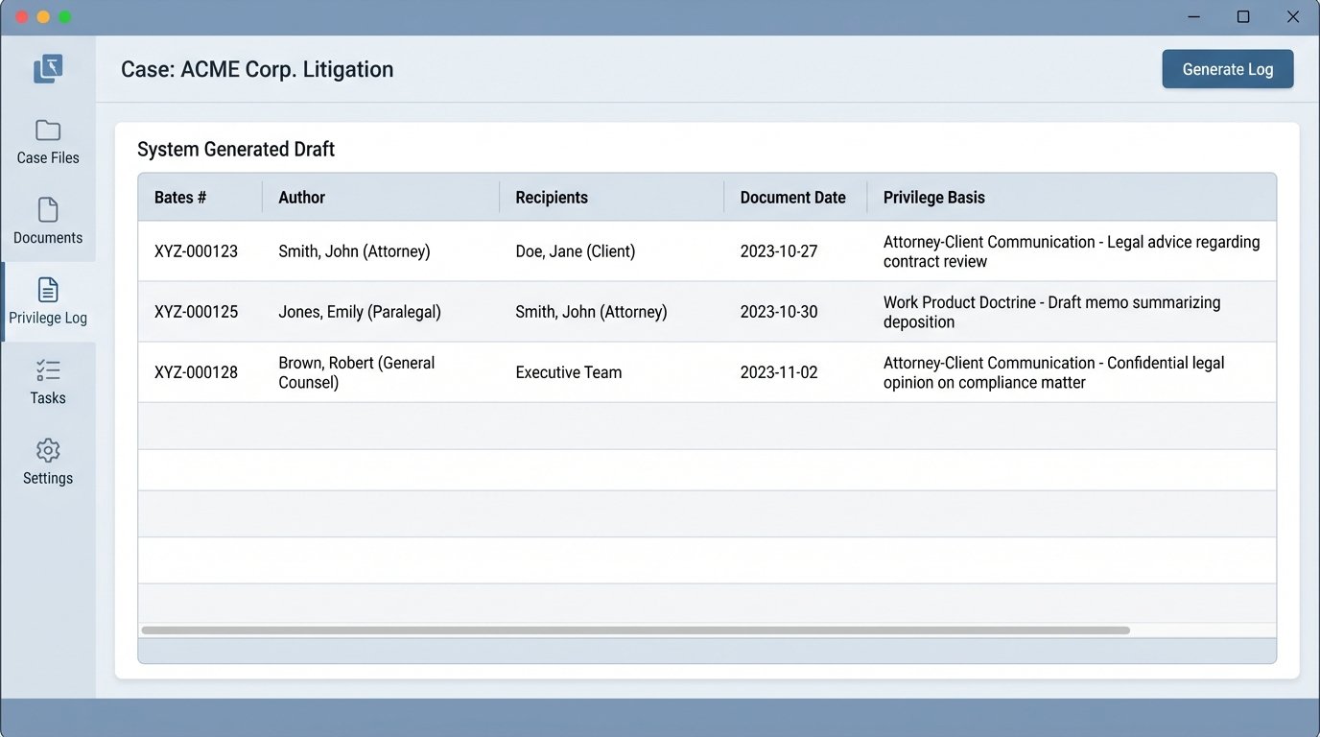Click the Privilege Basis column header
The image size is (1320, 737).
pyautogui.click(x=933, y=197)
